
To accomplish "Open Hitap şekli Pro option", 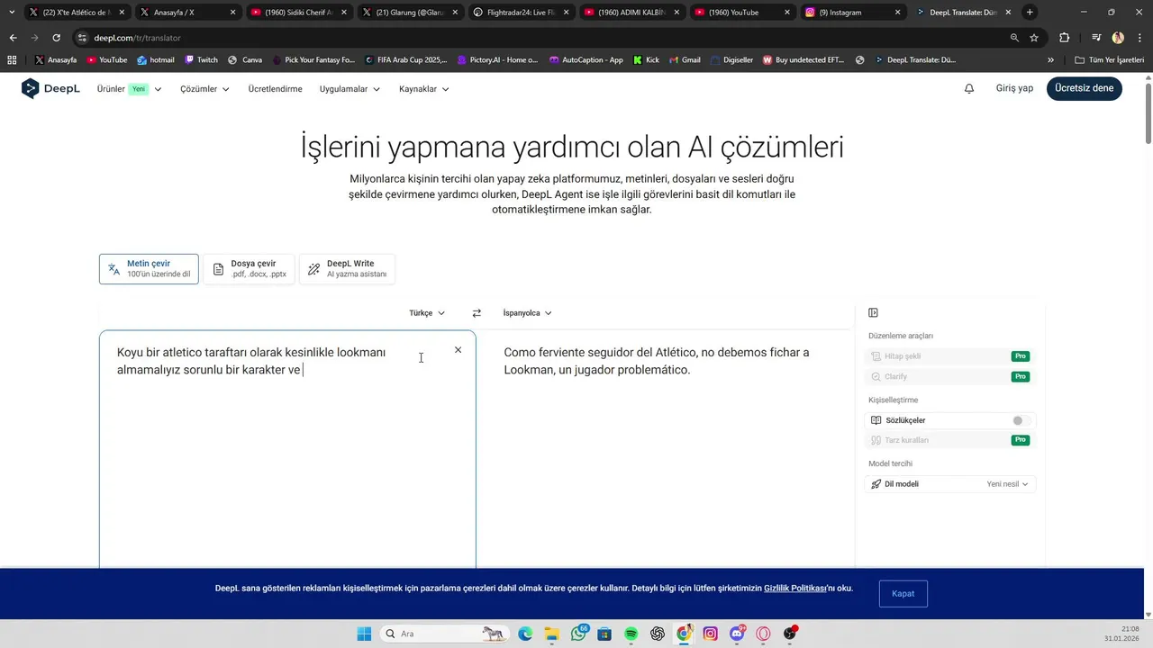I will point(949,356).
